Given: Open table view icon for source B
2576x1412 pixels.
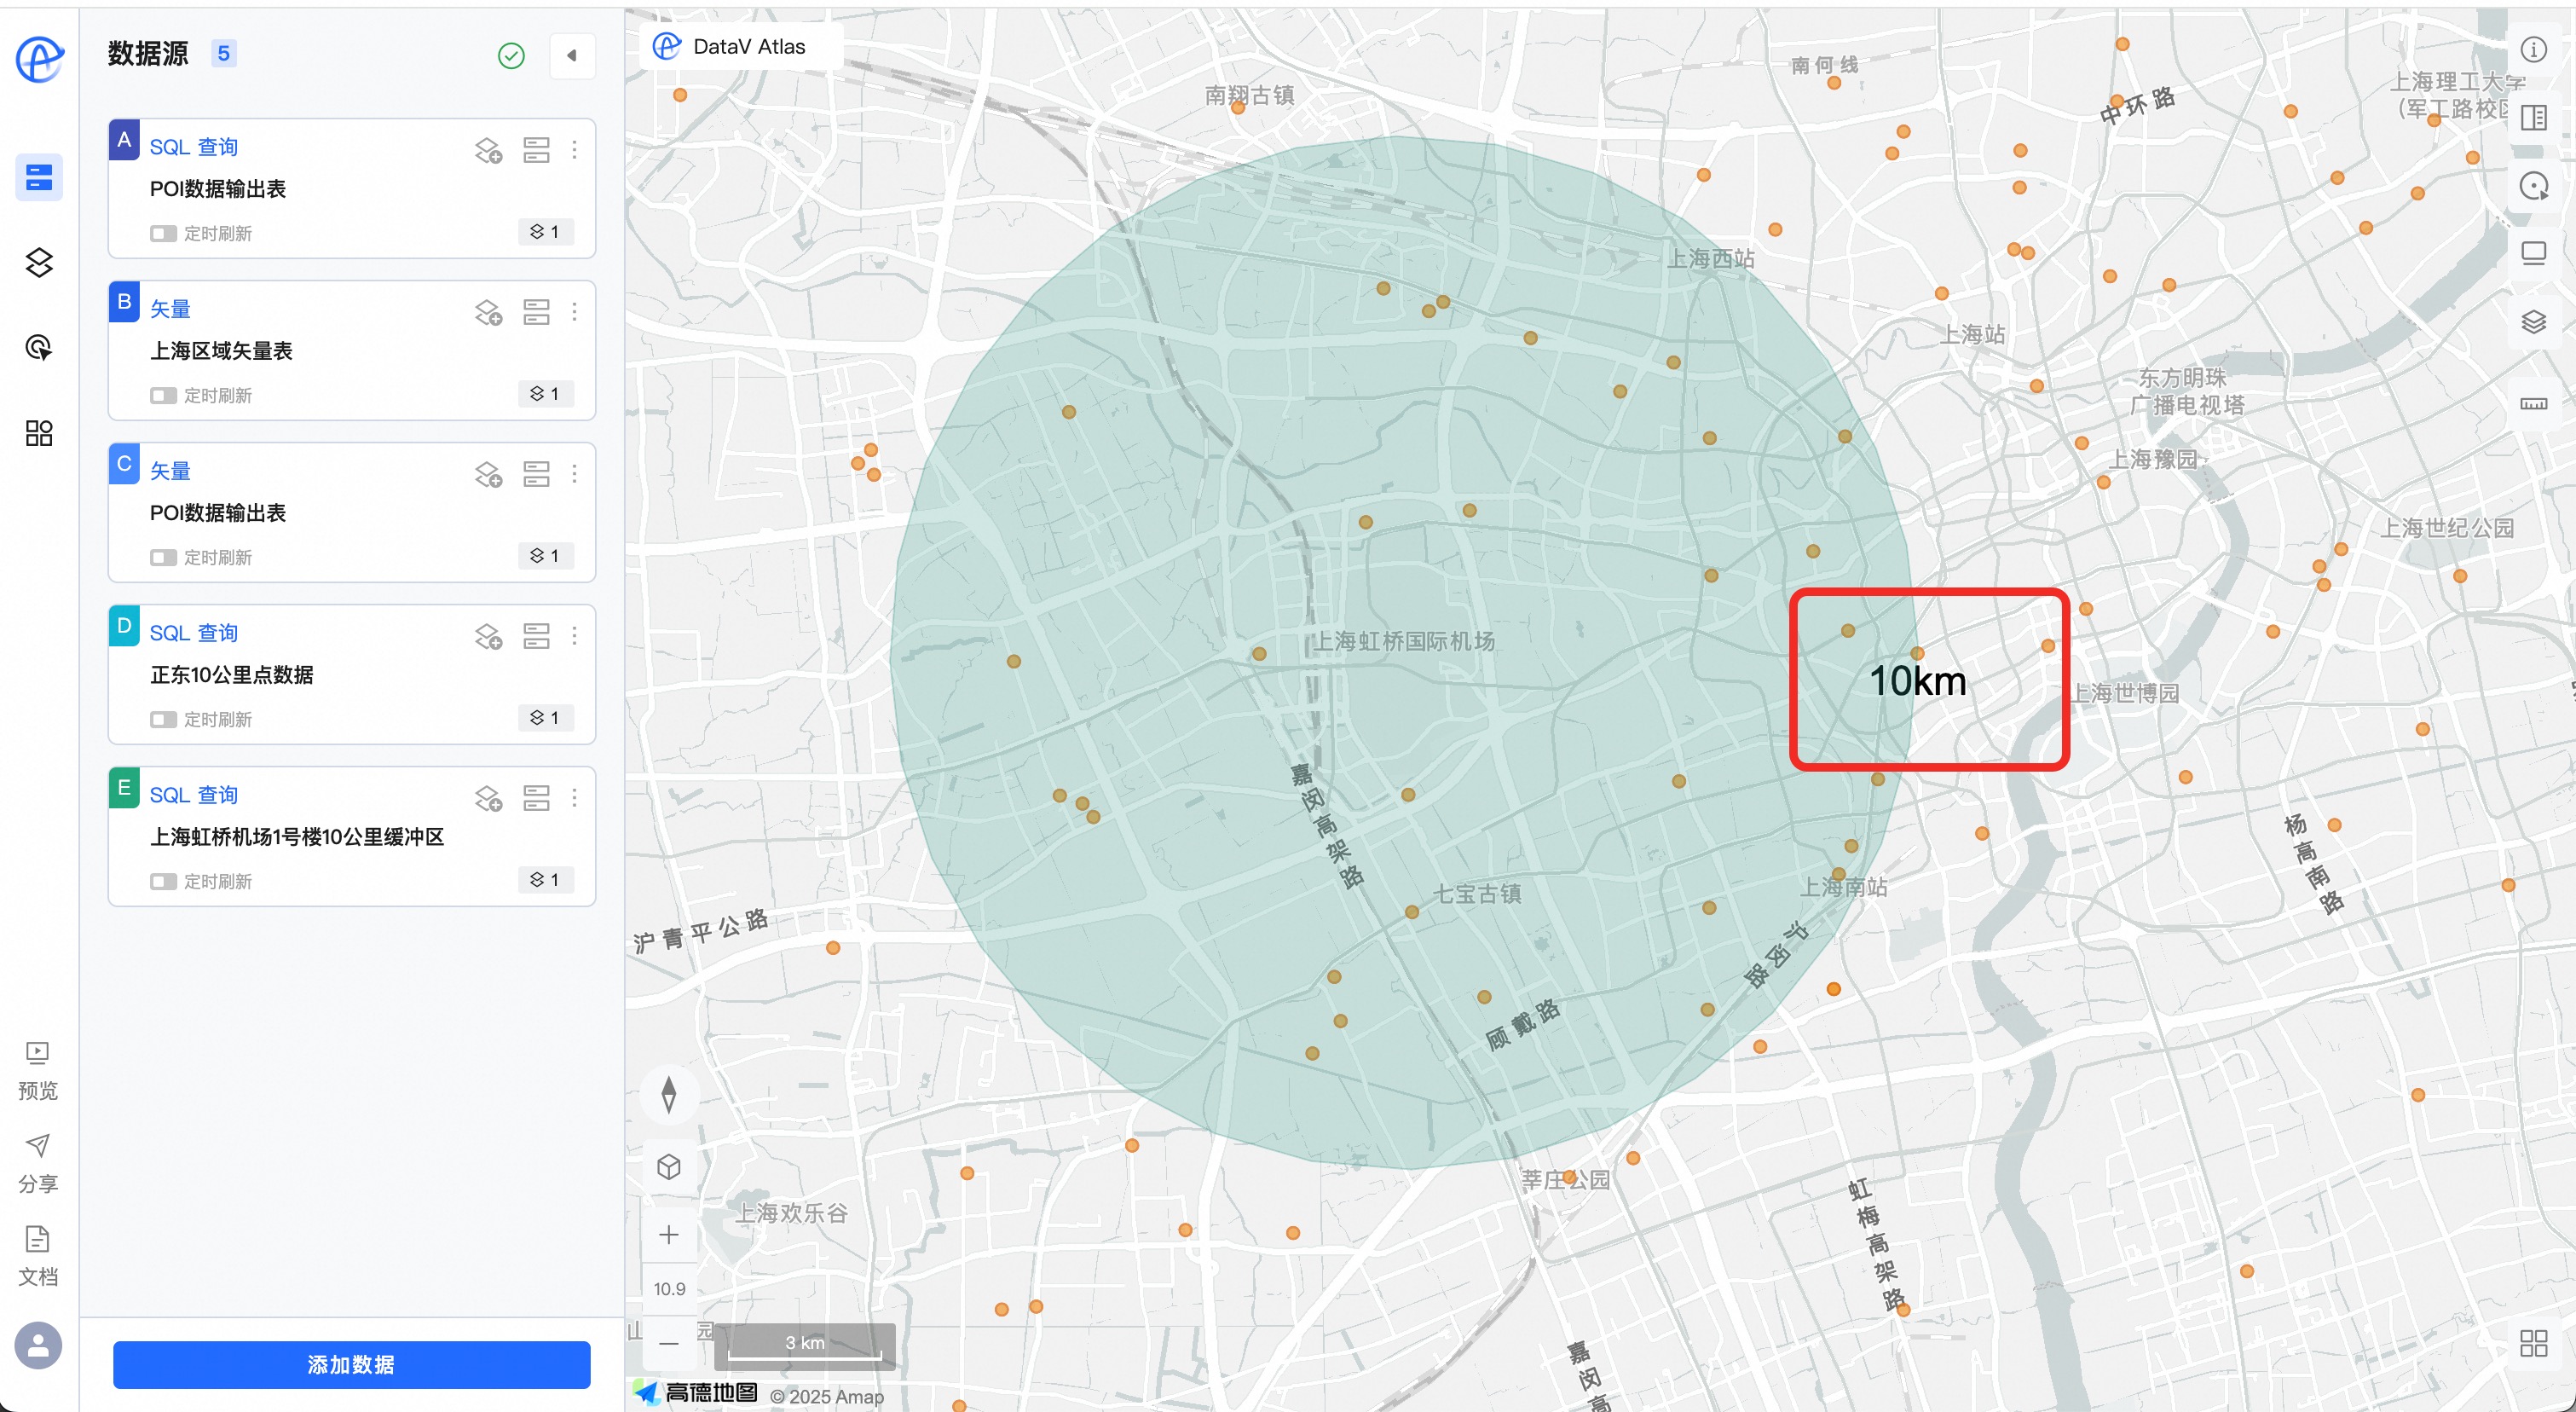Looking at the screenshot, I should pos(536,312).
